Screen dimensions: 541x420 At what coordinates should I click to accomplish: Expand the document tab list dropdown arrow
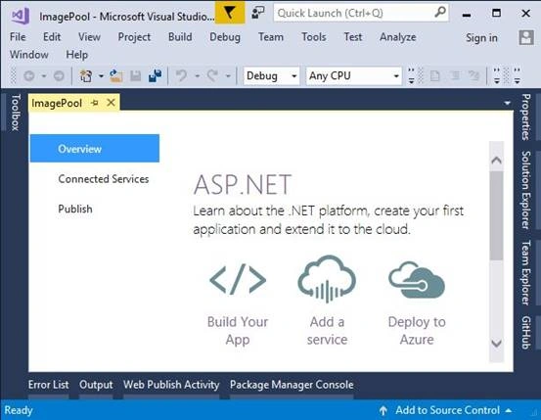click(507, 103)
